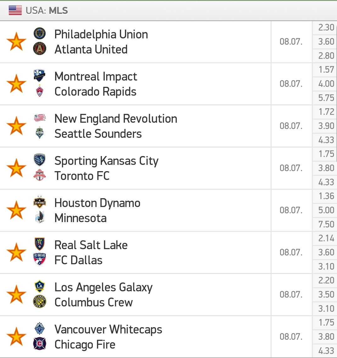Screen dimensions: 337x358
Task: Click the Columbus Crew team badge
Action: click(x=40, y=302)
